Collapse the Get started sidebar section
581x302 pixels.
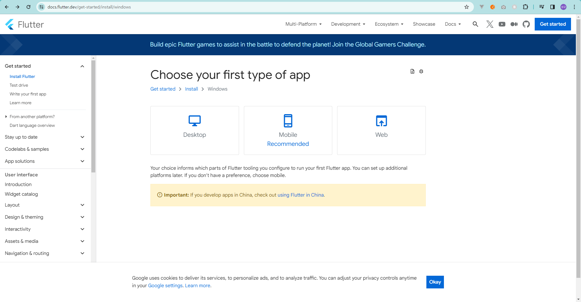[82, 66]
